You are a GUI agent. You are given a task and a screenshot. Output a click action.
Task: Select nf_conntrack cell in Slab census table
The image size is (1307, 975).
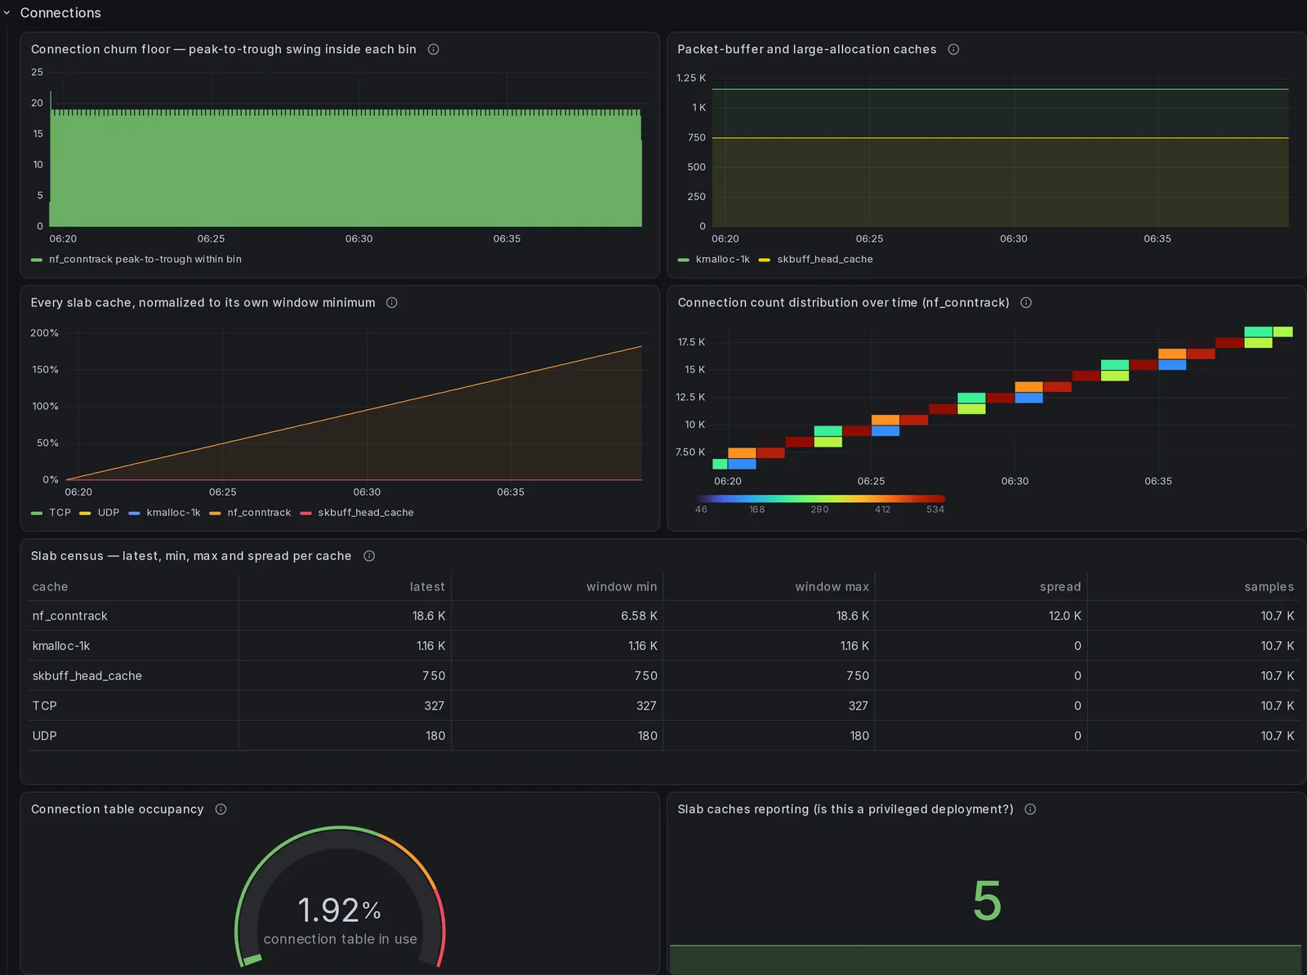click(133, 616)
